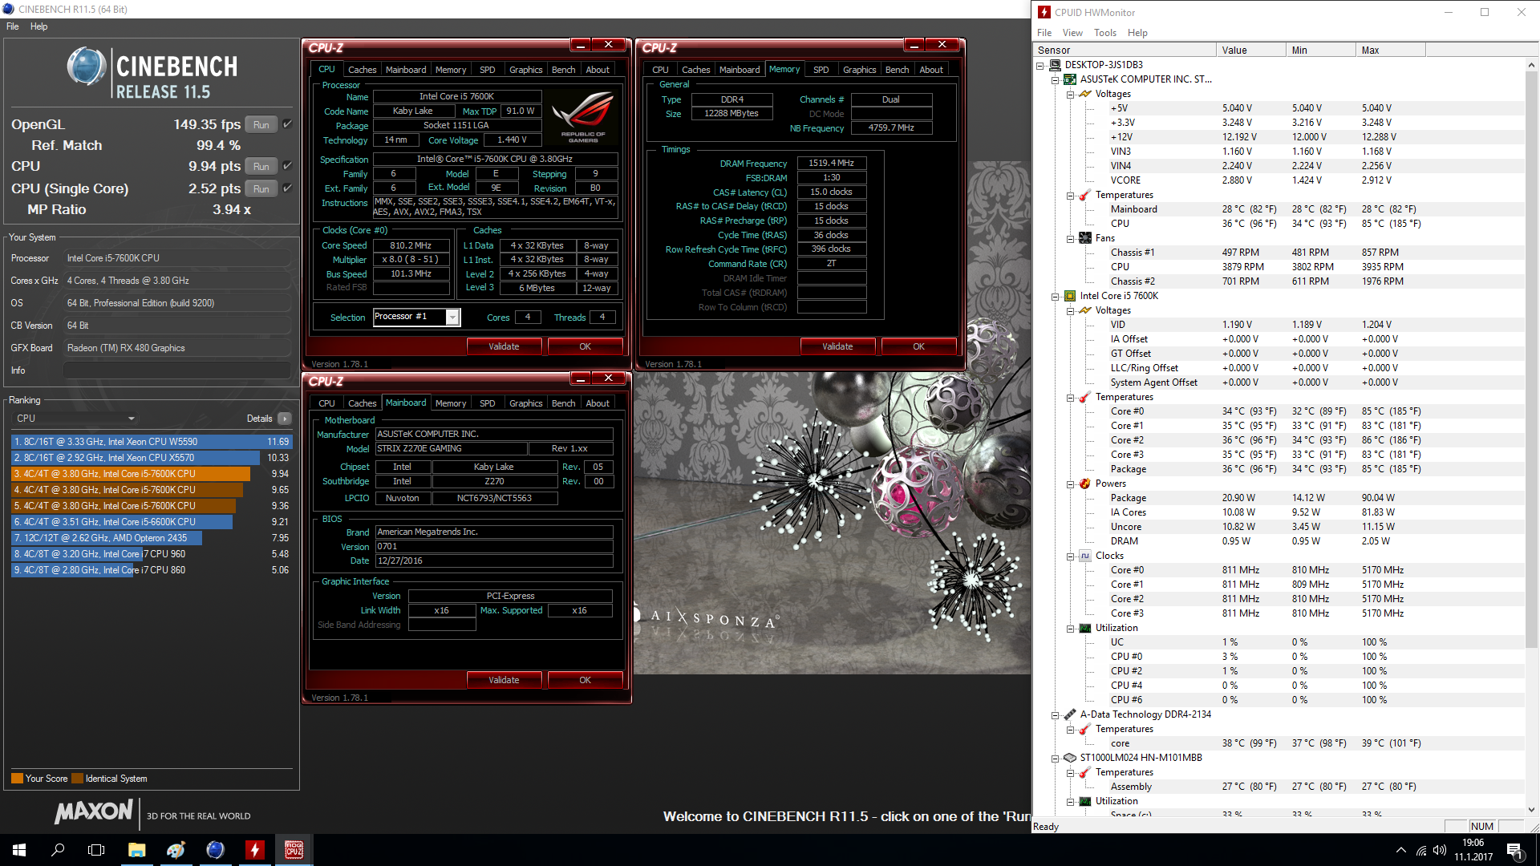Open taskbar search magnifier

tap(58, 850)
